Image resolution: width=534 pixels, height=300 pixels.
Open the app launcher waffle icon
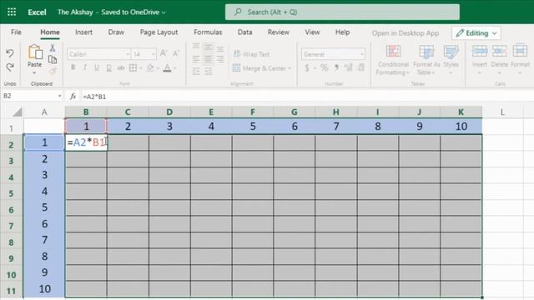(x=12, y=12)
